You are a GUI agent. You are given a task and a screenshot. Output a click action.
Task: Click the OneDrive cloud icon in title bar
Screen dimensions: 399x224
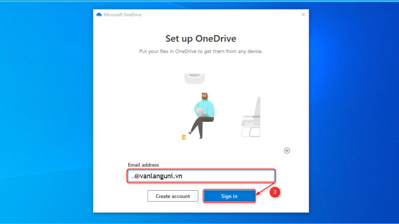[99, 15]
